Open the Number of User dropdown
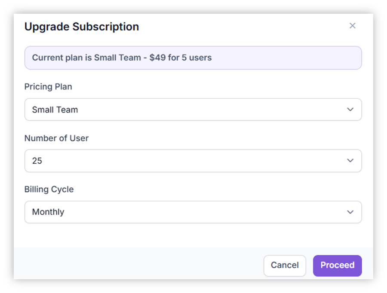The image size is (387, 293). tap(193, 161)
